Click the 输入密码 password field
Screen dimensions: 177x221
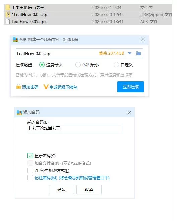click(75, 129)
